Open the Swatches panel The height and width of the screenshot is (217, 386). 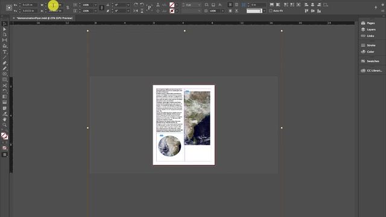click(370, 61)
